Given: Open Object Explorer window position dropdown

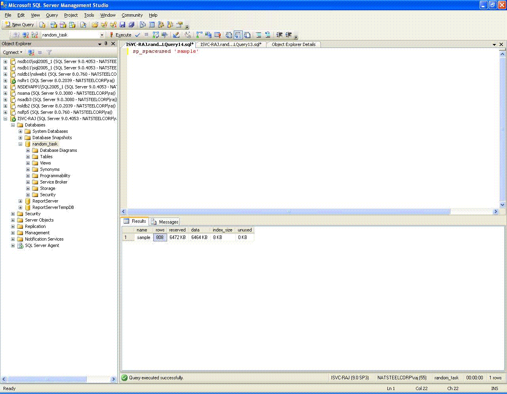Looking at the screenshot, I should 100,44.
